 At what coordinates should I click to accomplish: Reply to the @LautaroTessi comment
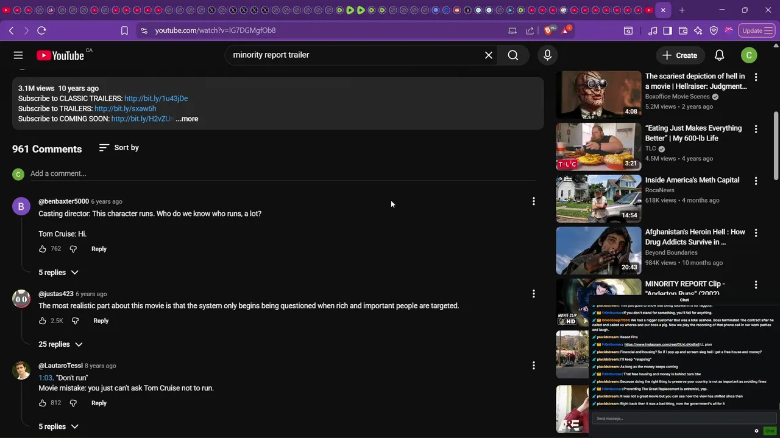(x=99, y=403)
